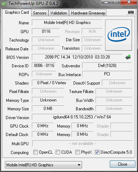Click the camera screenshot icon
The width and height of the screenshot is (138, 172).
tap(131, 12)
